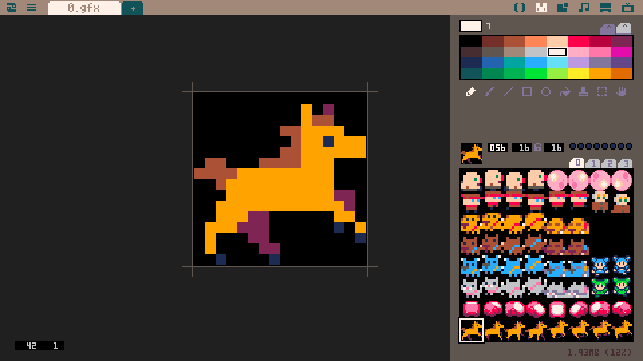Pick the black color swatch
The height and width of the screenshot is (361, 643).
point(471,41)
